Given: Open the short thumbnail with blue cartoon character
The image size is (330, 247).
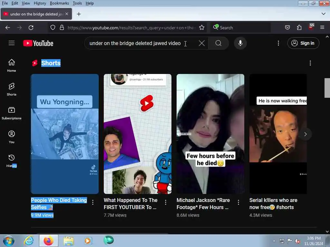Looking at the screenshot, I should coord(137,134).
